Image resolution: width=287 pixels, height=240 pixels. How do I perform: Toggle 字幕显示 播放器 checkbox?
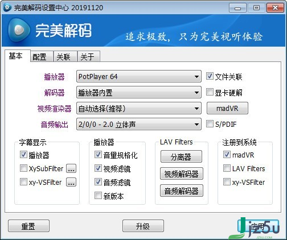(x=23, y=155)
